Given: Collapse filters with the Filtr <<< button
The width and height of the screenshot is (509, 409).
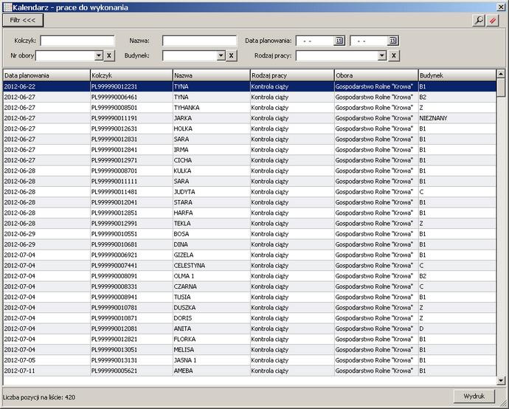Looking at the screenshot, I should tap(23, 21).
